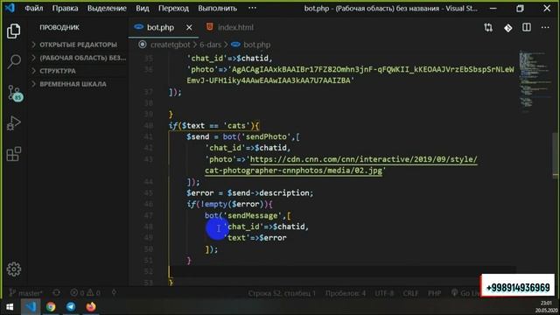Click the ПРОВОДНИК panel title
The height and width of the screenshot is (315, 560).
pos(59,27)
